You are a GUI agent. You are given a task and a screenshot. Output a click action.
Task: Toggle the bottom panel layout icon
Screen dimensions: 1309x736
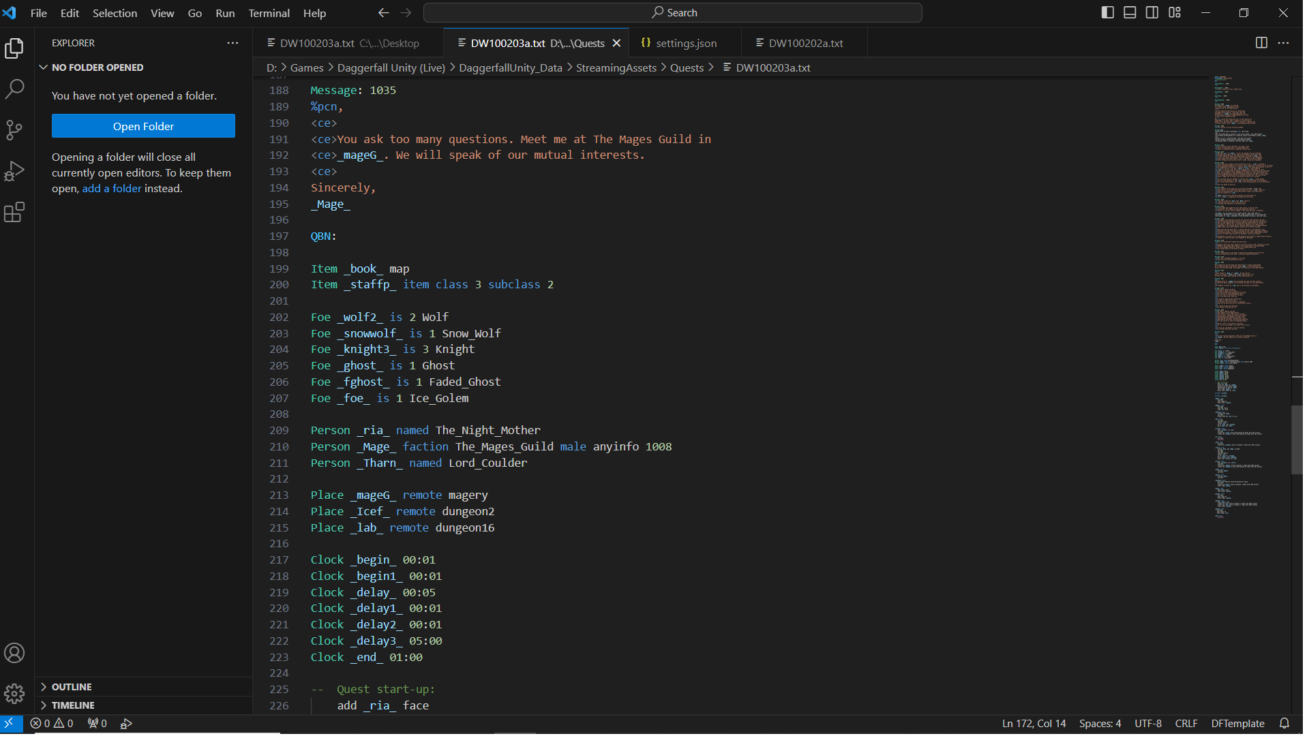1130,13
